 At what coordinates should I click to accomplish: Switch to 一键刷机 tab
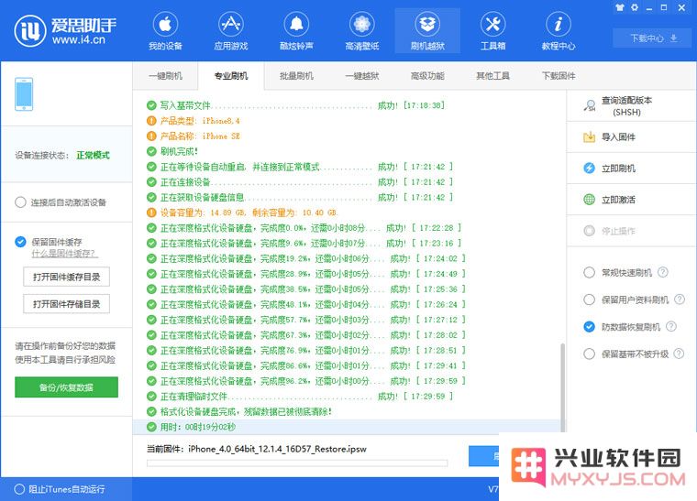coord(165,76)
